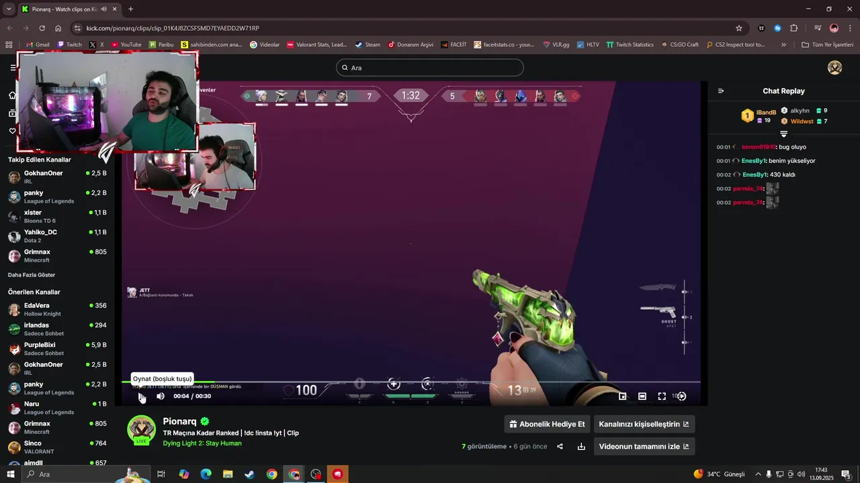The height and width of the screenshot is (483, 860).
Task: Open the Windows Start menu
Action: [10, 474]
